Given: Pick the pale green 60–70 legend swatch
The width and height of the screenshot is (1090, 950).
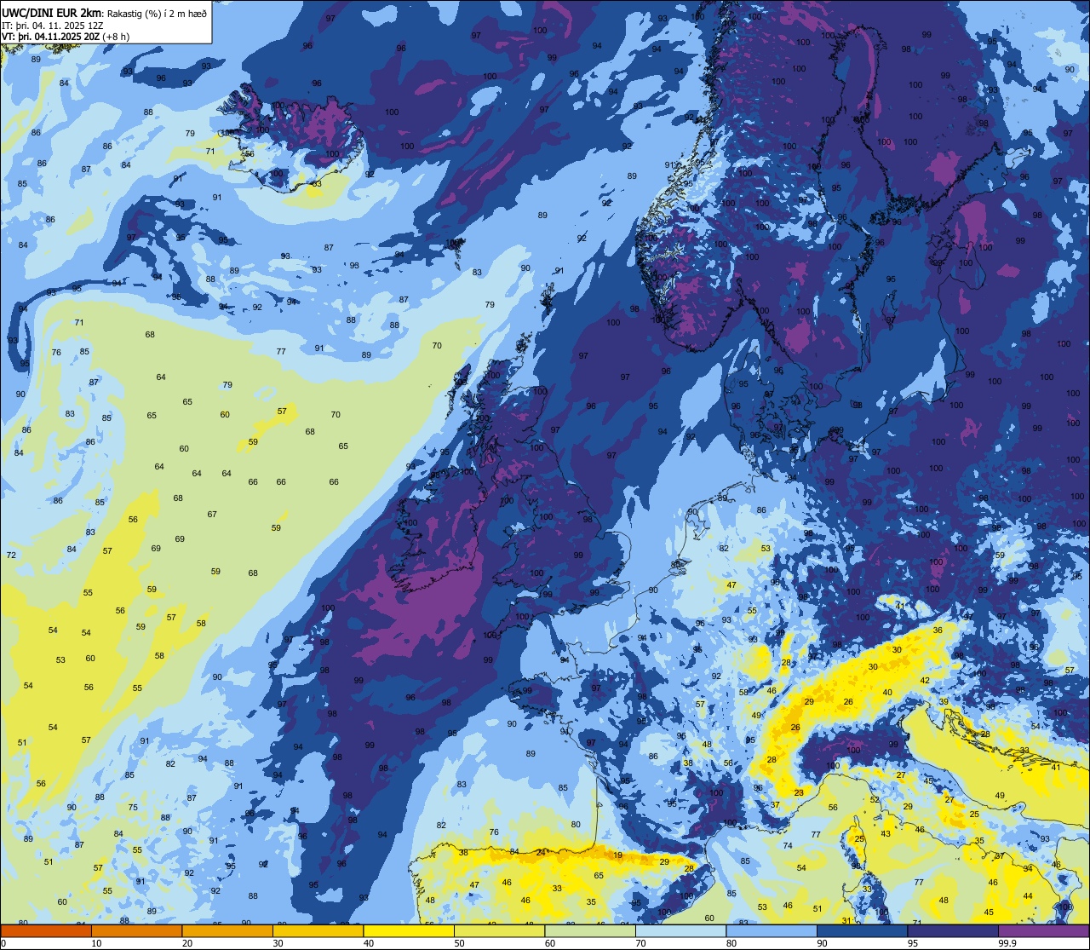Looking at the screenshot, I should (590, 930).
